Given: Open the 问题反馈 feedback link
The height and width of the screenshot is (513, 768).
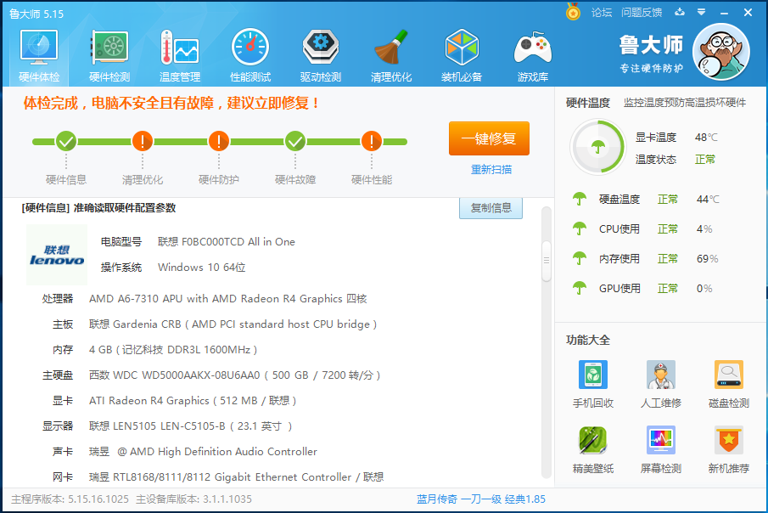Looking at the screenshot, I should 642,12.
